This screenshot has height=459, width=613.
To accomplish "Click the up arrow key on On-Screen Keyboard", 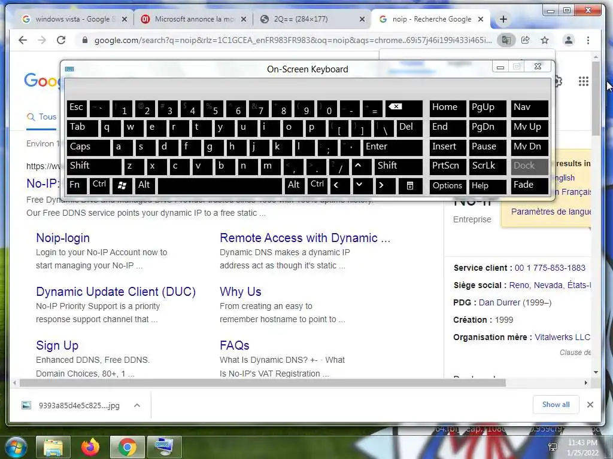I will tap(362, 167).
